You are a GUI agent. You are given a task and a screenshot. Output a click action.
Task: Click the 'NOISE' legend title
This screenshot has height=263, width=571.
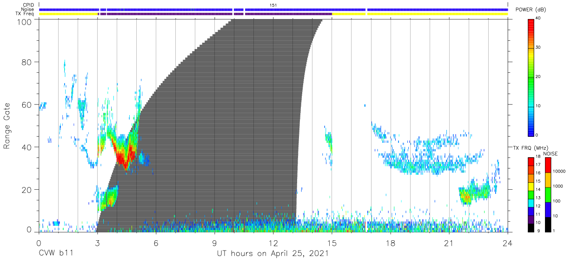coord(550,154)
